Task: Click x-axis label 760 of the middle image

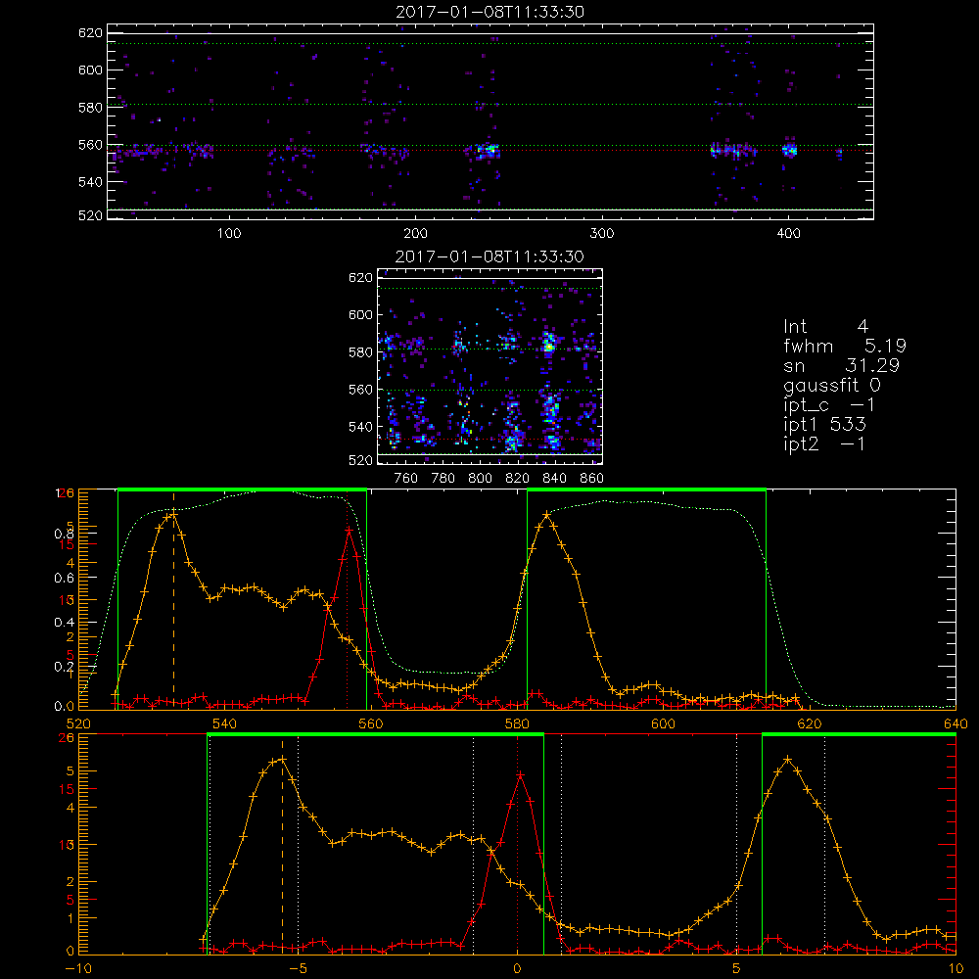Action: (406, 479)
